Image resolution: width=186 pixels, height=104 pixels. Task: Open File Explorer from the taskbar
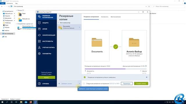pos(21,102)
